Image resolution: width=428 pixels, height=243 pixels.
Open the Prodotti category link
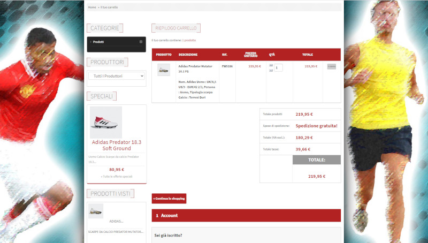pos(98,42)
